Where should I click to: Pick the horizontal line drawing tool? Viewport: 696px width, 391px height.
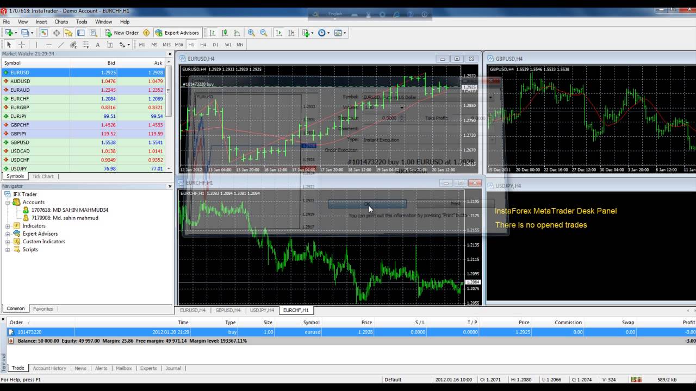pyautogui.click(x=49, y=45)
